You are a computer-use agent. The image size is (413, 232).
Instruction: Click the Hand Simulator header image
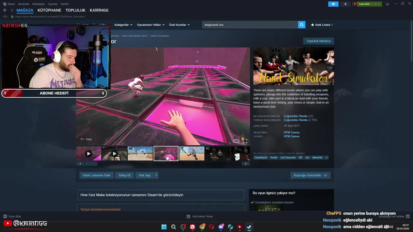point(294,66)
